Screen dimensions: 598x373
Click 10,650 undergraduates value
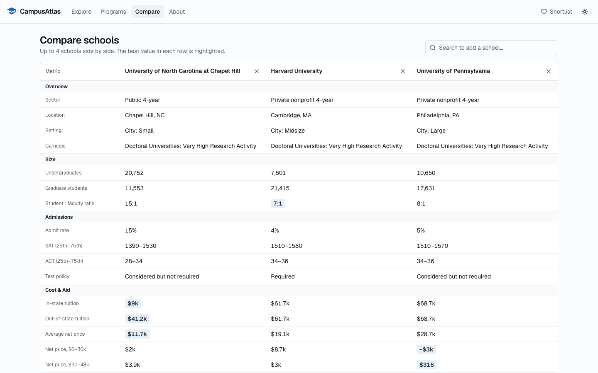426,173
